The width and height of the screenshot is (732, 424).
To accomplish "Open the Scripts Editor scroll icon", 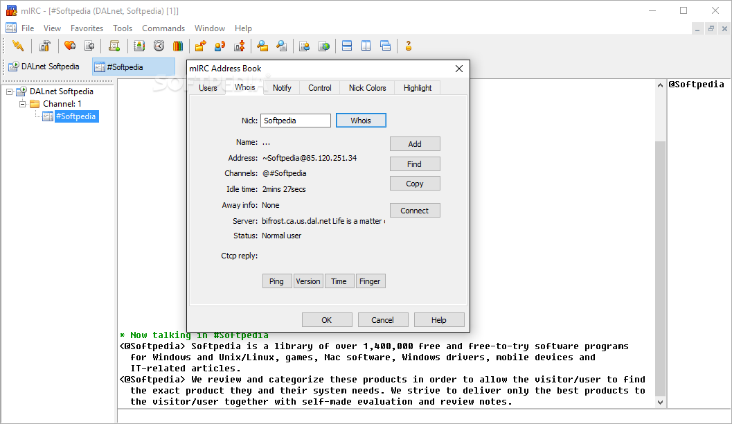I will (x=114, y=46).
